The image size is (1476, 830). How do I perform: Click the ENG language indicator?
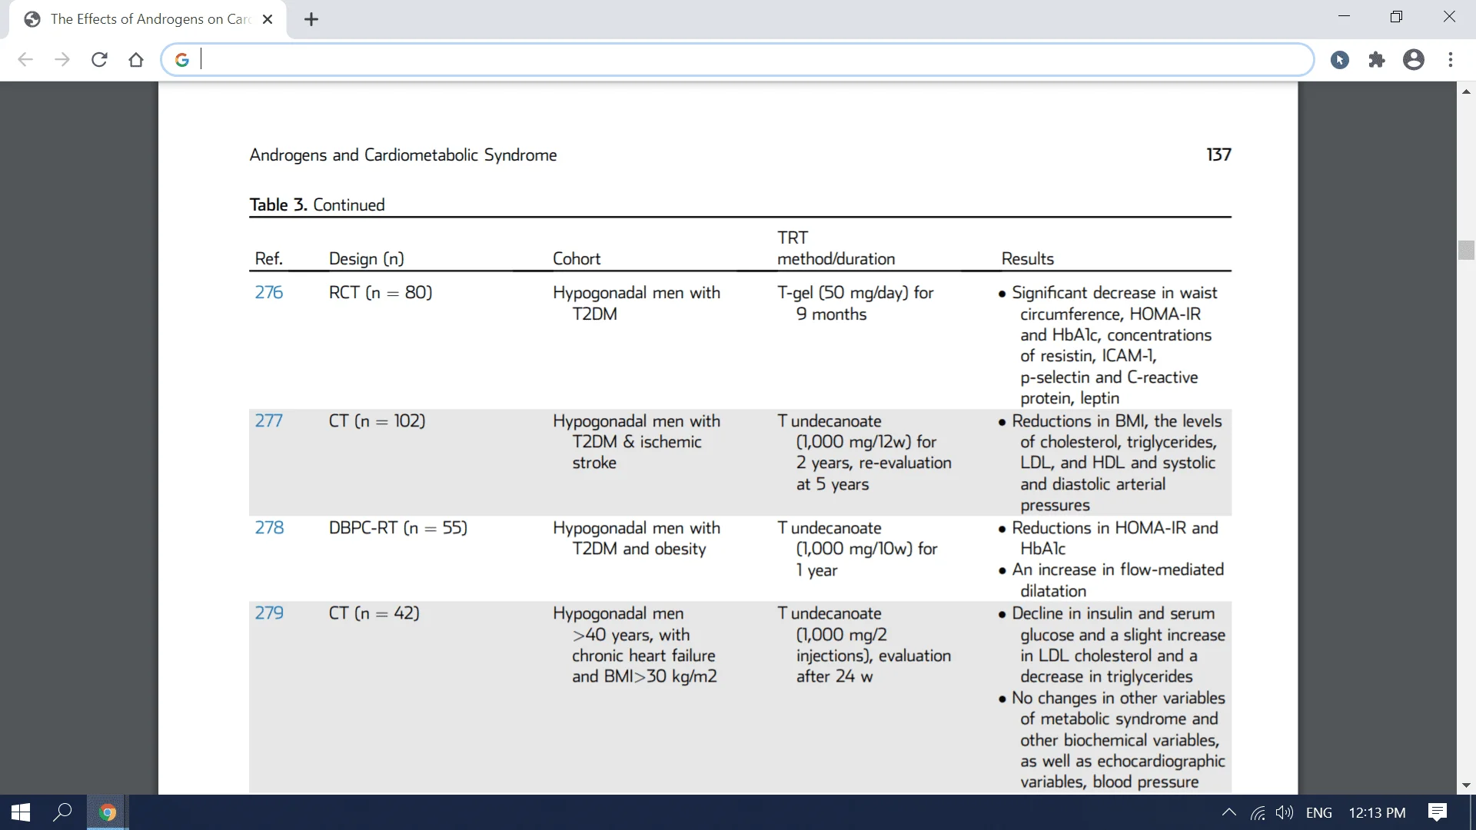click(1319, 812)
